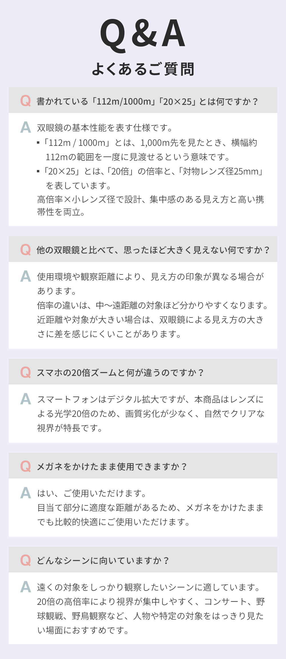Toggle the スマホの20倍ズームと何が違うのですか question
Screen dimensions: 286x659
pos(120,373)
